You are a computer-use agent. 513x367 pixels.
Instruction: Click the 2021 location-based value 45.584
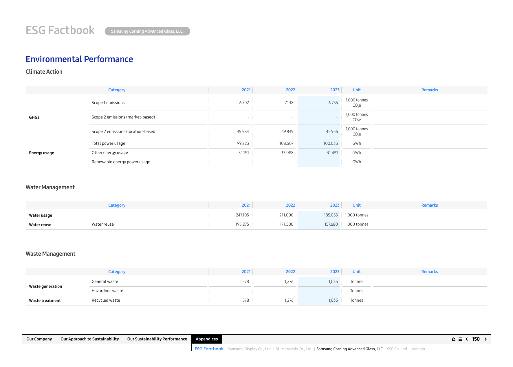[x=243, y=131]
